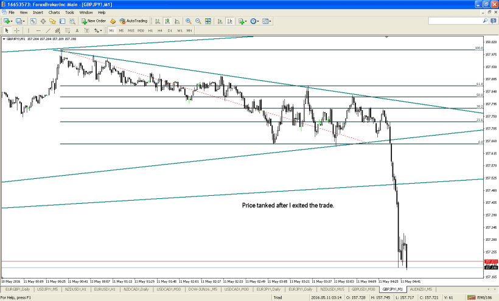Viewport: 499px width, 301px height.
Task: Activate the standard cursor mode
Action: [7, 30]
